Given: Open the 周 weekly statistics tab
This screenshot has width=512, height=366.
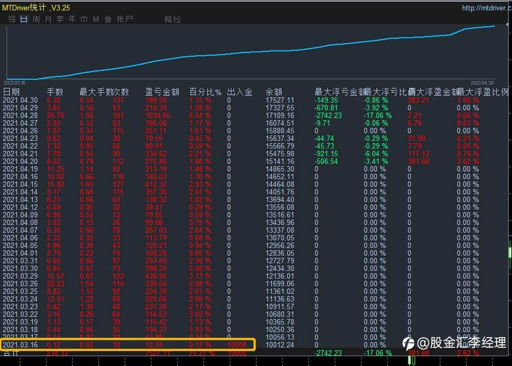Looking at the screenshot, I should tap(36, 19).
